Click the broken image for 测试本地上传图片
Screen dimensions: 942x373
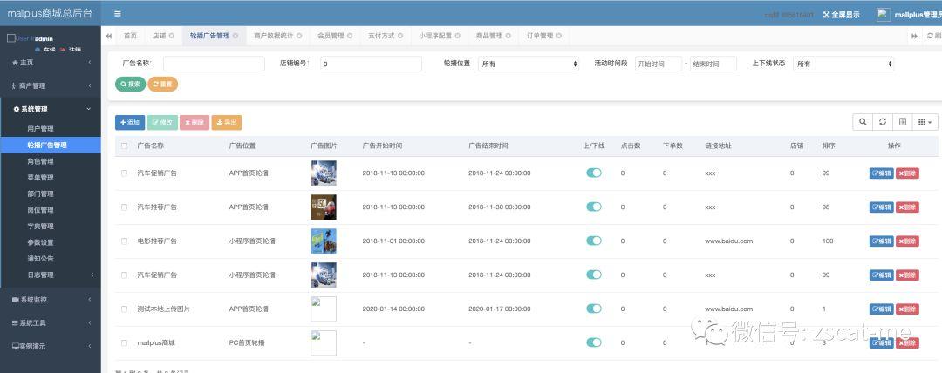click(x=324, y=309)
